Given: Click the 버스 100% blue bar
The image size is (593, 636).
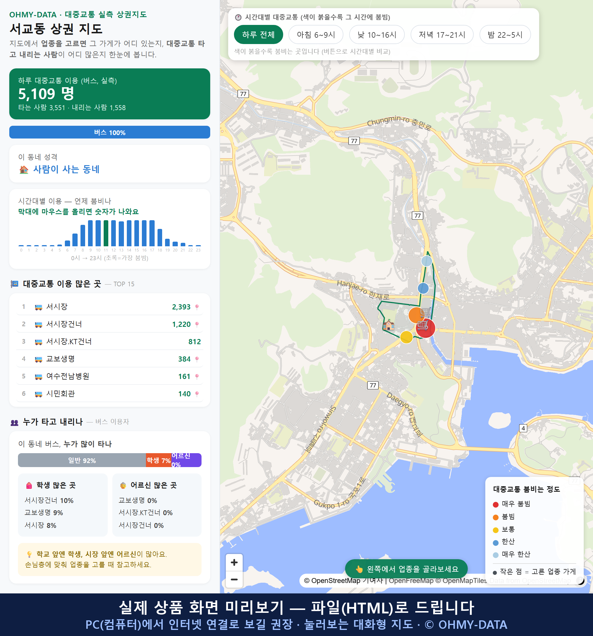Looking at the screenshot, I should [x=110, y=132].
